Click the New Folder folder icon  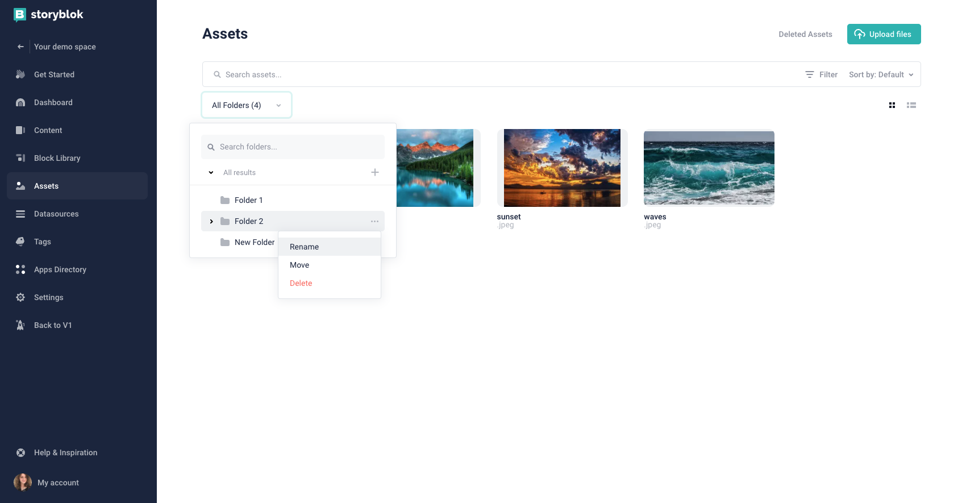point(225,242)
